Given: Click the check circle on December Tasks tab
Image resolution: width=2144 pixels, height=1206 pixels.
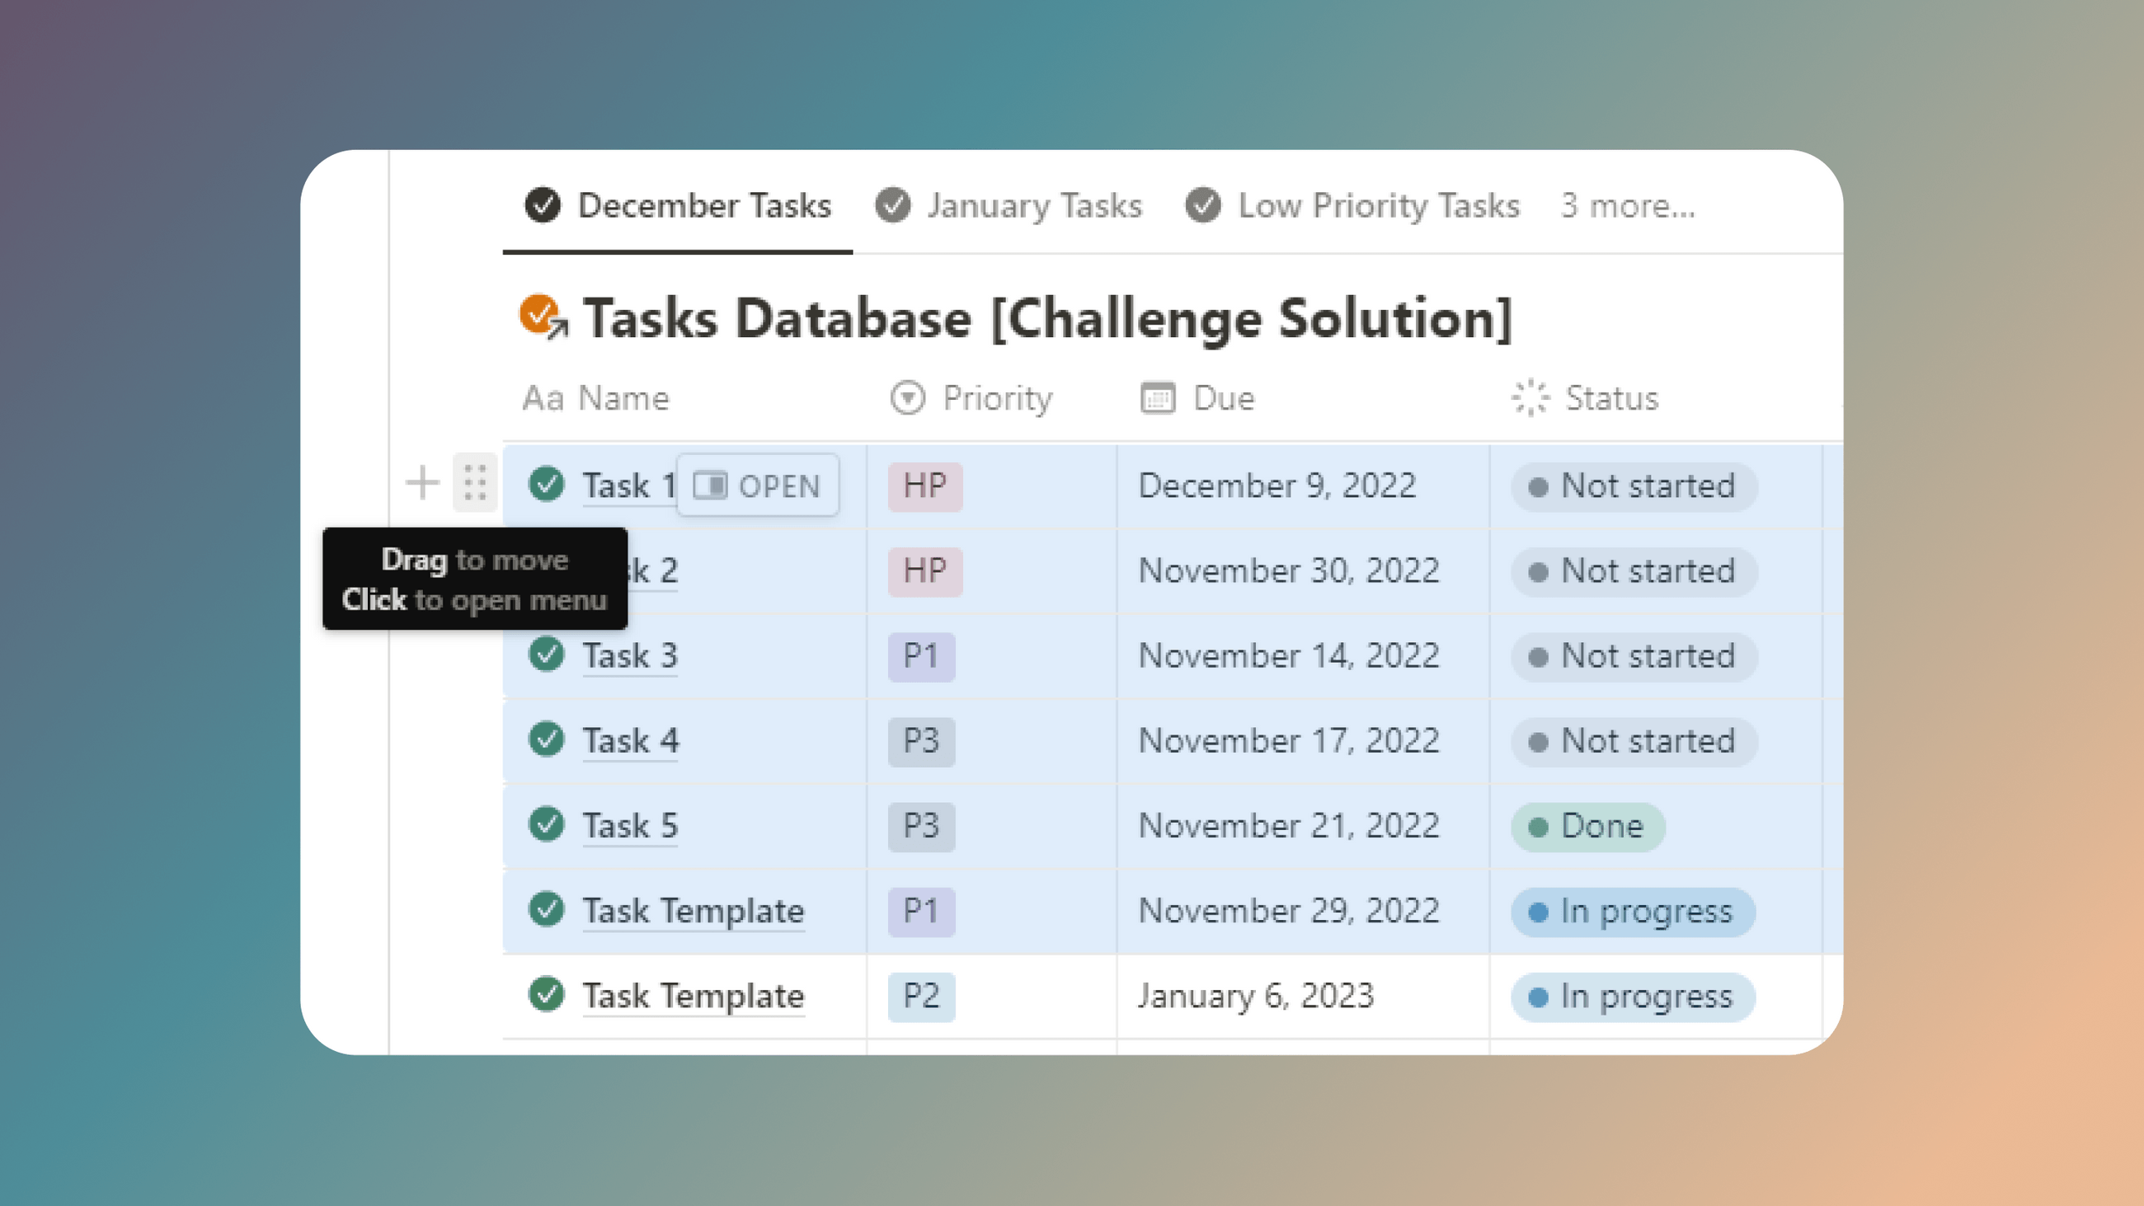Looking at the screenshot, I should coord(543,205).
